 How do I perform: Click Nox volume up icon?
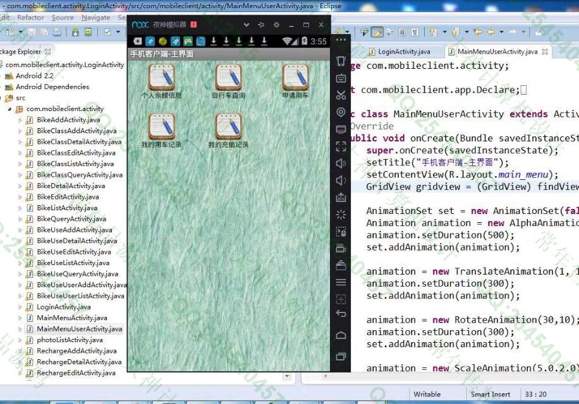point(341,163)
